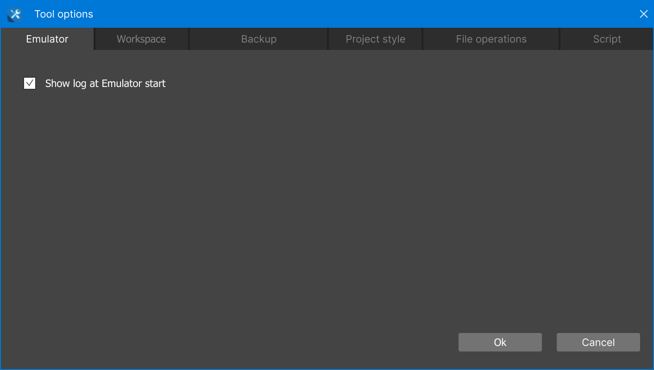This screenshot has width=654, height=370.
Task: Confirm settings by clicking Ok
Action: (500, 342)
